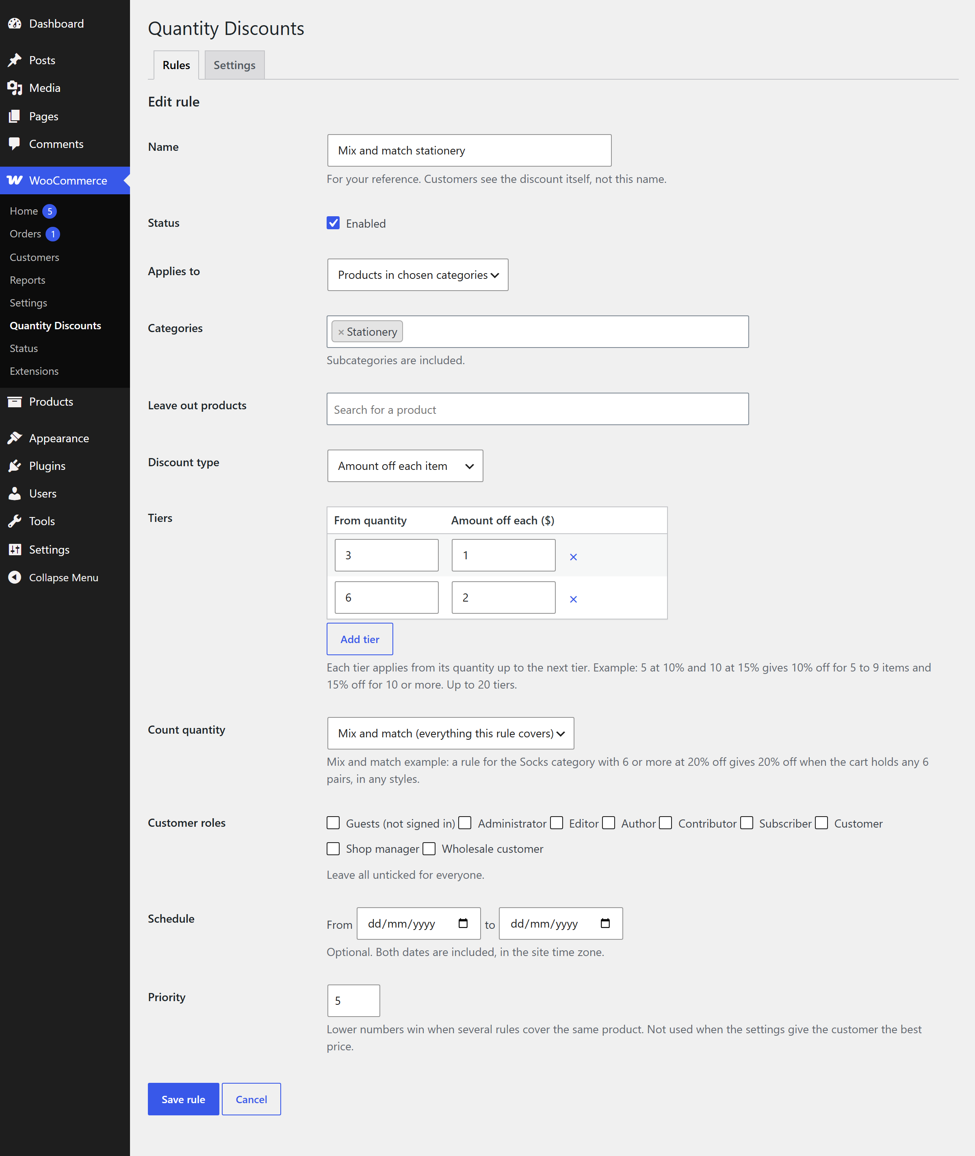Click the Dashboard gauge icon
Screen dimensions: 975x1156
[x=15, y=24]
